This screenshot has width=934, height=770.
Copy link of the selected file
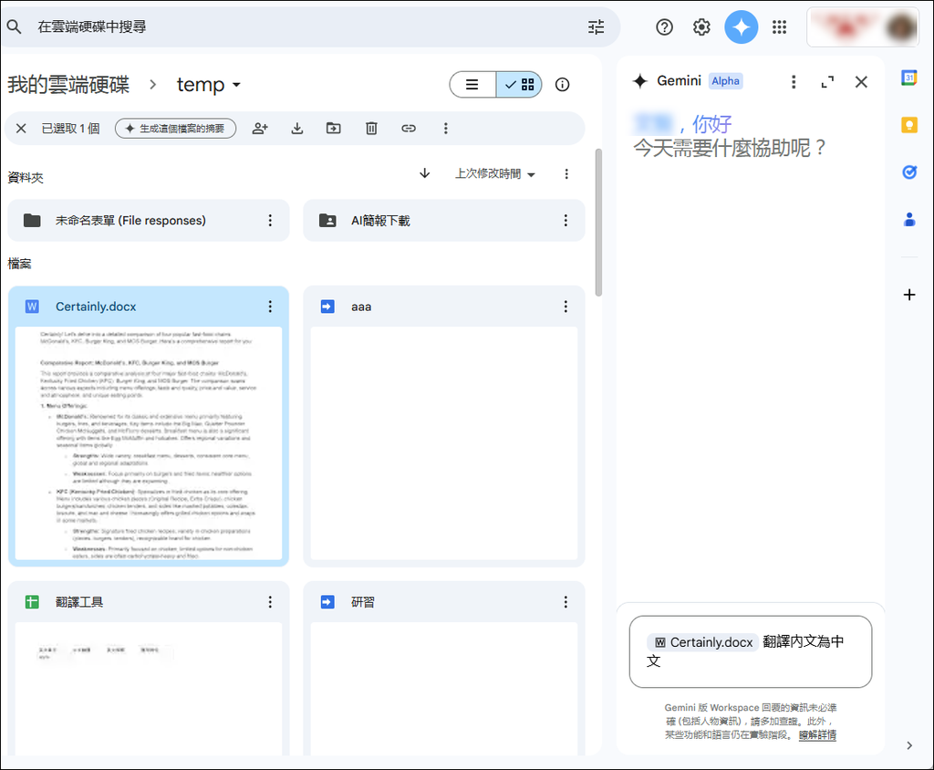pos(408,128)
